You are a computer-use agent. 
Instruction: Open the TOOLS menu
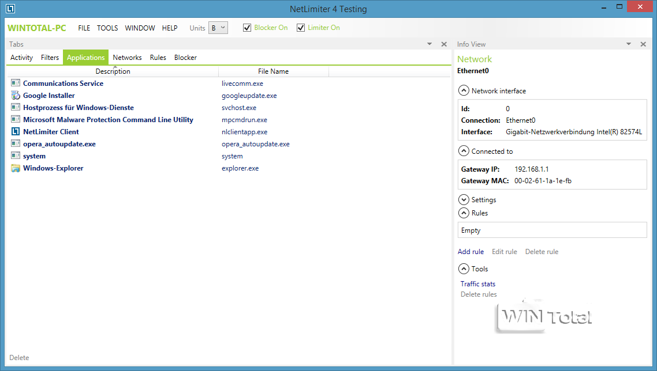[107, 28]
